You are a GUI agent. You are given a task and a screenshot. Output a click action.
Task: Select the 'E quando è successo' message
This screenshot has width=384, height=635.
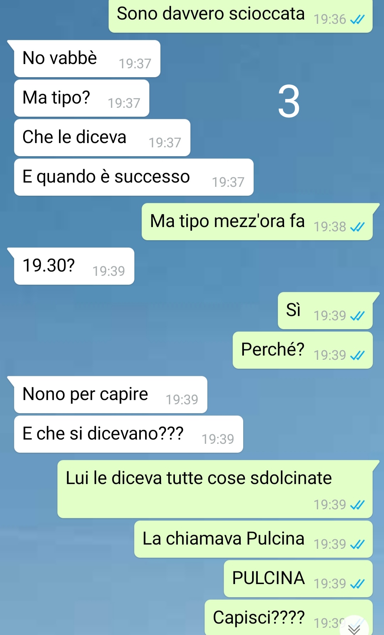(134, 177)
